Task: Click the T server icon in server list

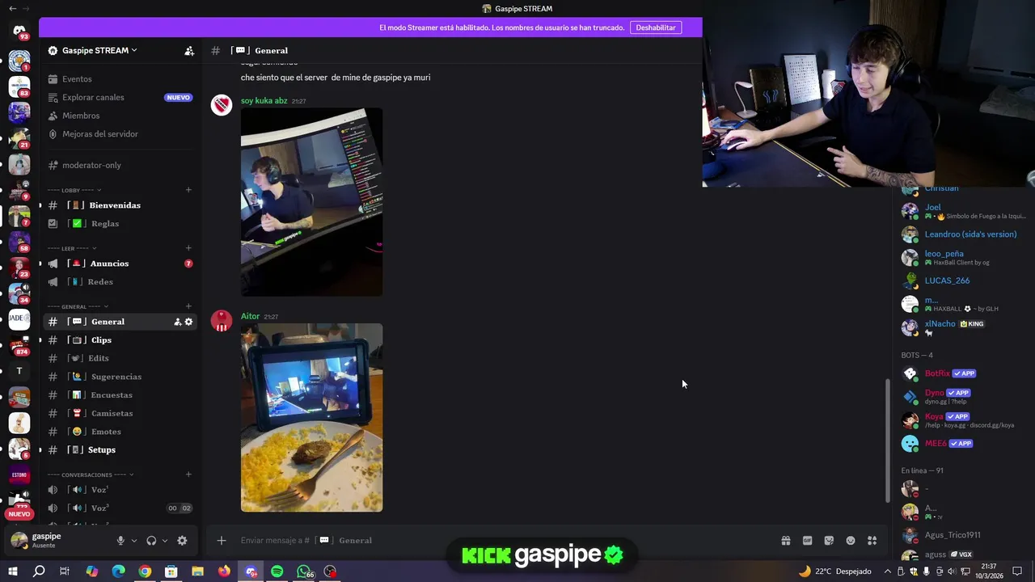Action: [x=19, y=371]
